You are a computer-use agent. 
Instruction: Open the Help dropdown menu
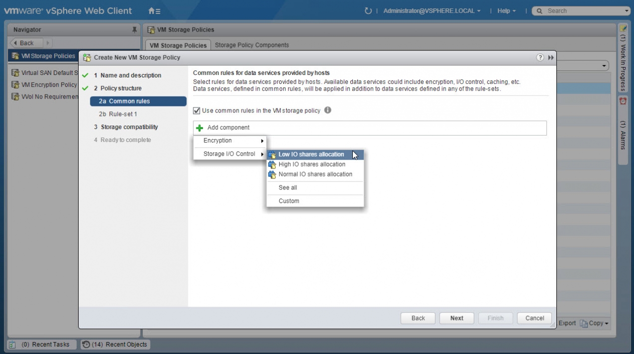[506, 11]
